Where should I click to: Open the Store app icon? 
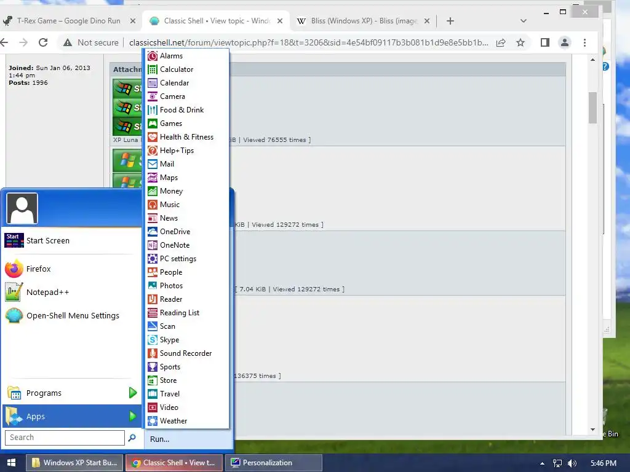(153, 380)
